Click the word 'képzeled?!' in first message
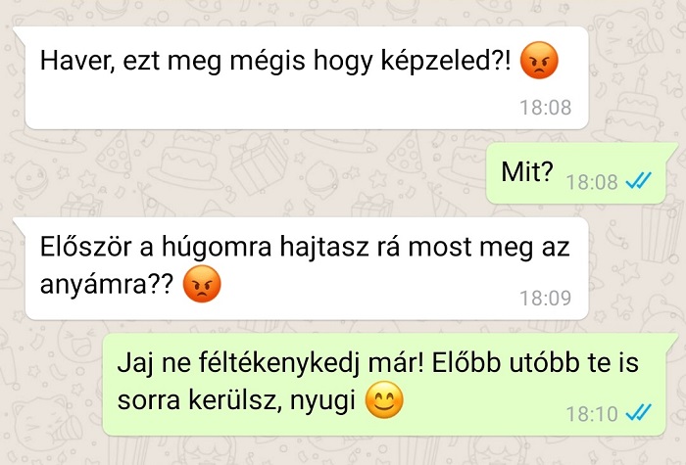Viewport: 686px width, 465px height. coord(446,61)
